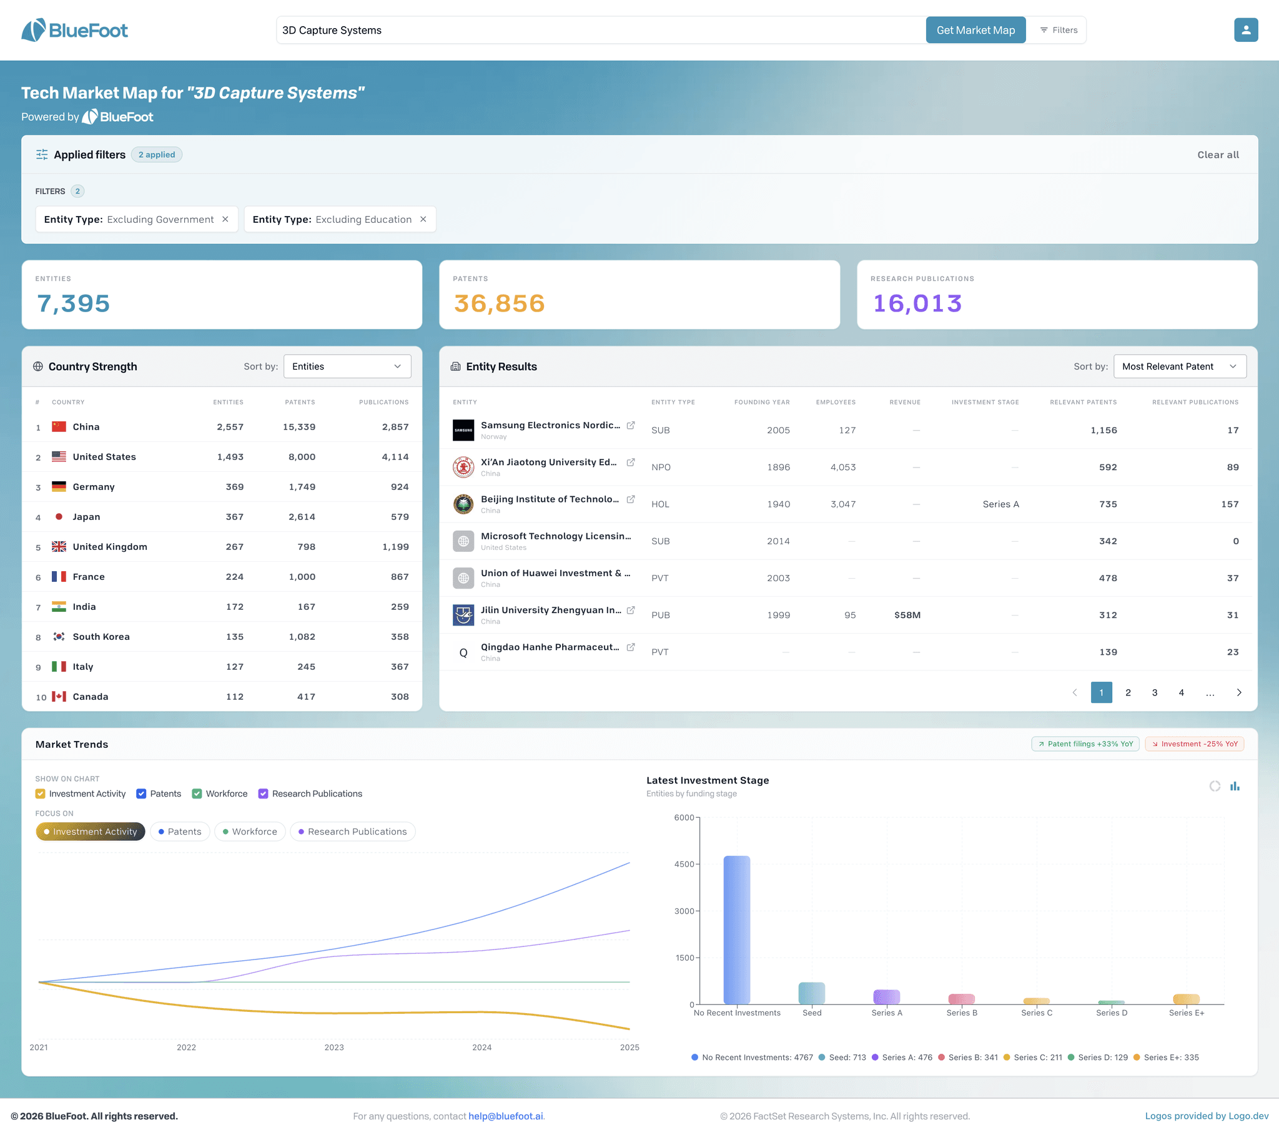
Task: Click the BlueFoot logo in header
Action: [x=74, y=30]
